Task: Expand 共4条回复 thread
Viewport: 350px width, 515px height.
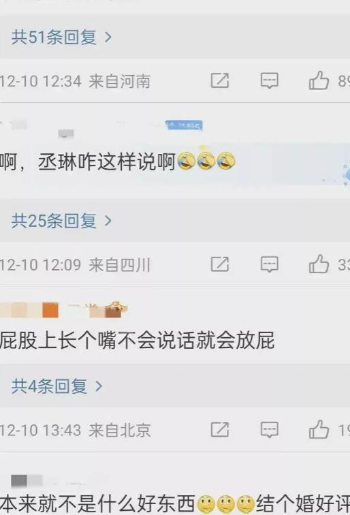Action: pos(57,386)
